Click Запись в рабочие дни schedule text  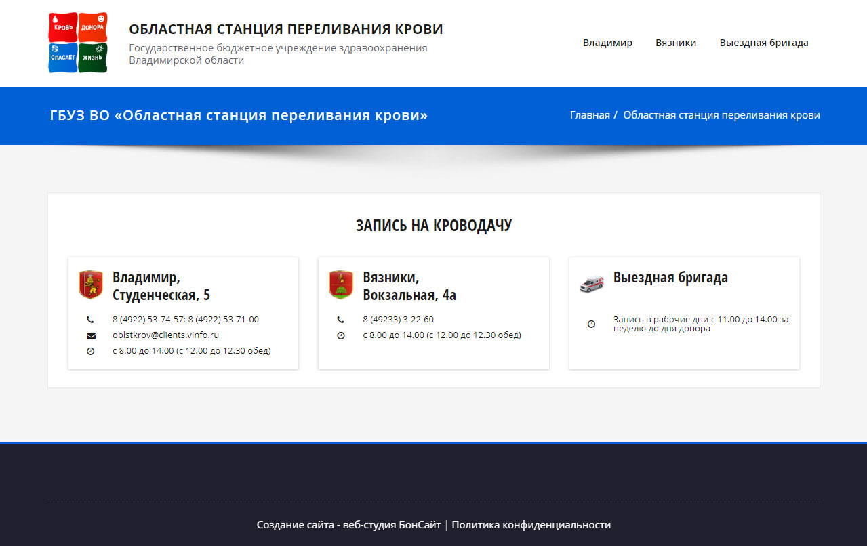pos(701,324)
